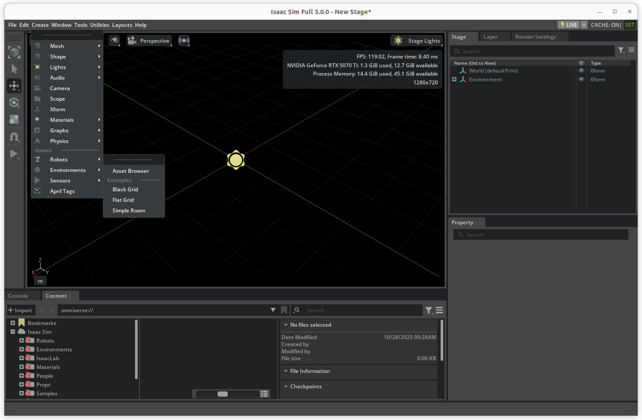This screenshot has height=420, width=642.
Task: Expand the Environment tree node
Action: [454, 80]
